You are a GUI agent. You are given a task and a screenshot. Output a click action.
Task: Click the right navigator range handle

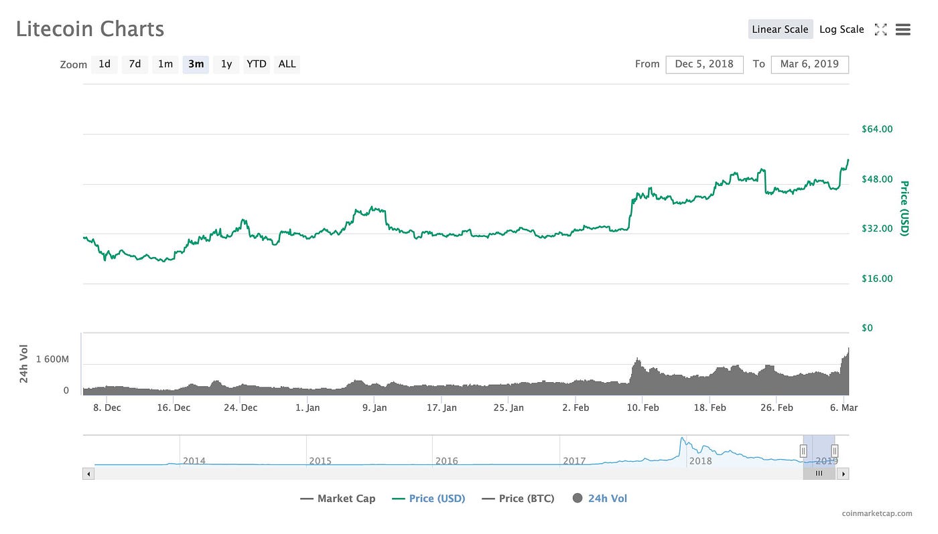[x=835, y=452]
